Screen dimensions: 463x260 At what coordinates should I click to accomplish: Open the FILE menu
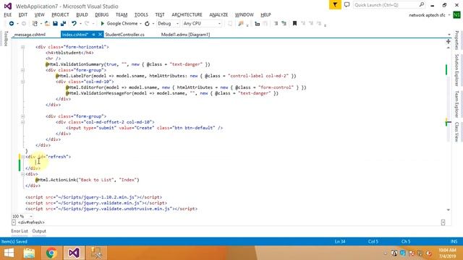click(x=8, y=14)
